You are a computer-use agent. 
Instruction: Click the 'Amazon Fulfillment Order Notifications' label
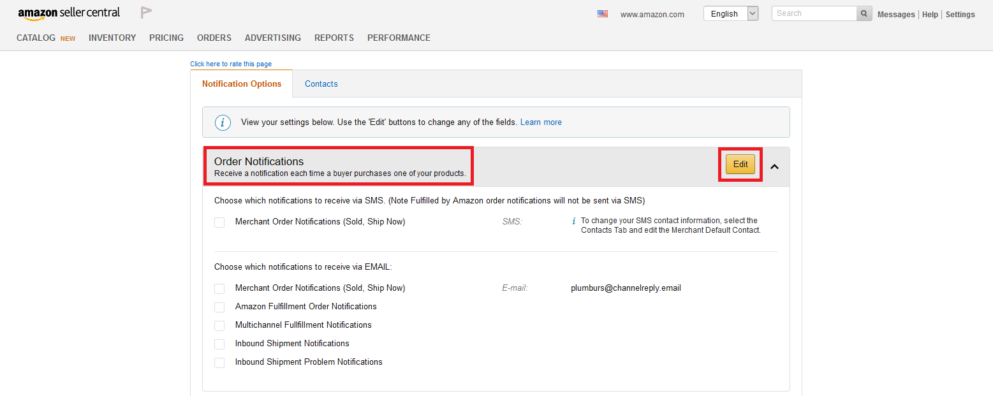point(306,307)
